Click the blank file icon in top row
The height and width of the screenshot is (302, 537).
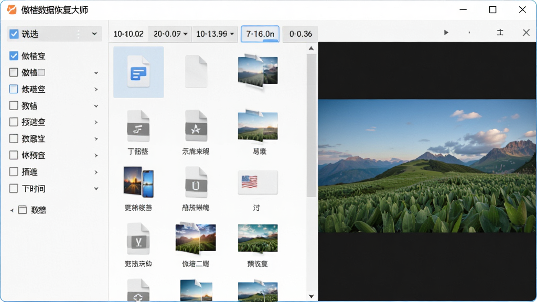(196, 71)
